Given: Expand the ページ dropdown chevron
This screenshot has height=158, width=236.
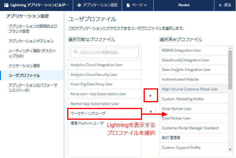Looking at the screenshot, I should (x=145, y=5).
